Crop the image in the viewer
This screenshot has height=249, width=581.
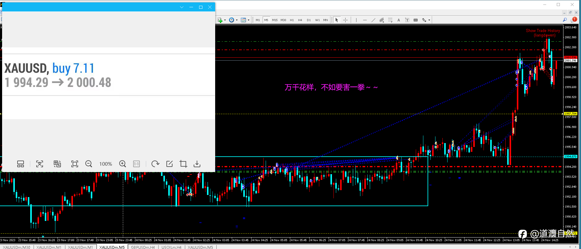tap(183, 164)
